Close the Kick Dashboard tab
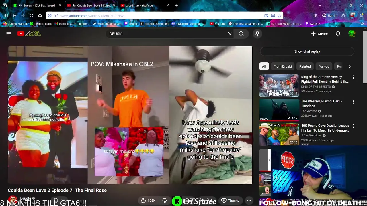This screenshot has width=367, height=206. [60, 5]
